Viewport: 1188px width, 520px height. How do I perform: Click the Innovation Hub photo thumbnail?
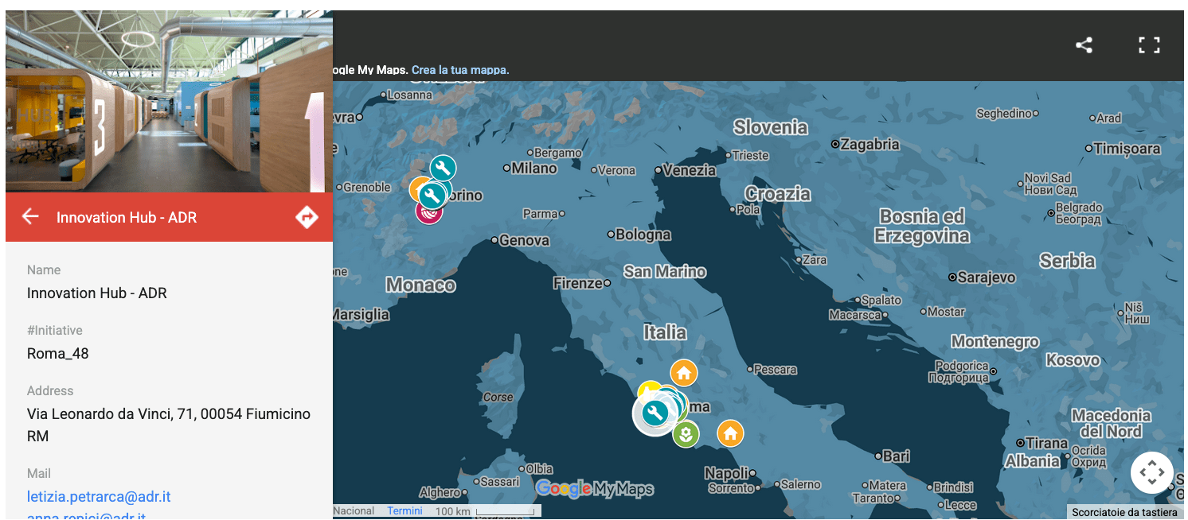(169, 102)
